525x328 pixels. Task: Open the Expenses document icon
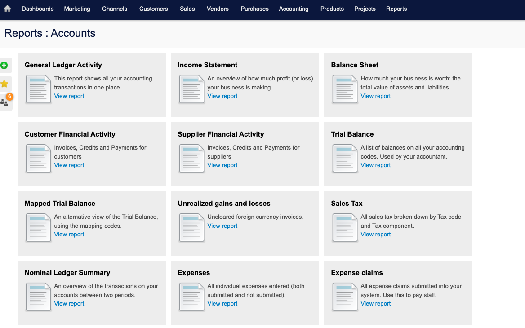click(x=191, y=297)
